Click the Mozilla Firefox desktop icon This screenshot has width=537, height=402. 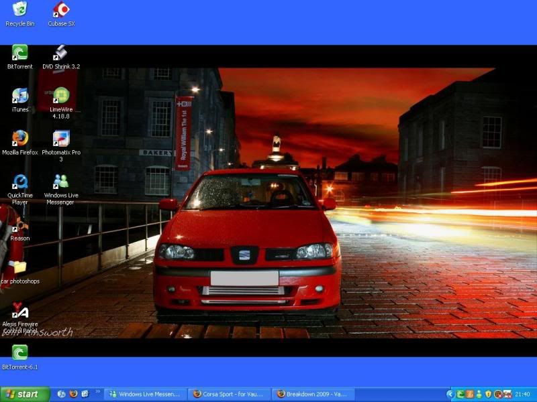point(20,139)
